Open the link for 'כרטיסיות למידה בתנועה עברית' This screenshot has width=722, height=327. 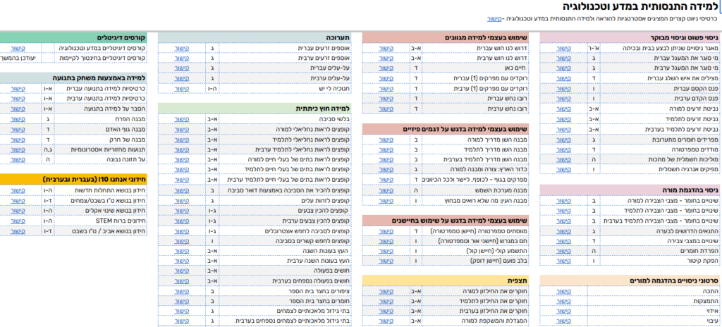coord(18,88)
